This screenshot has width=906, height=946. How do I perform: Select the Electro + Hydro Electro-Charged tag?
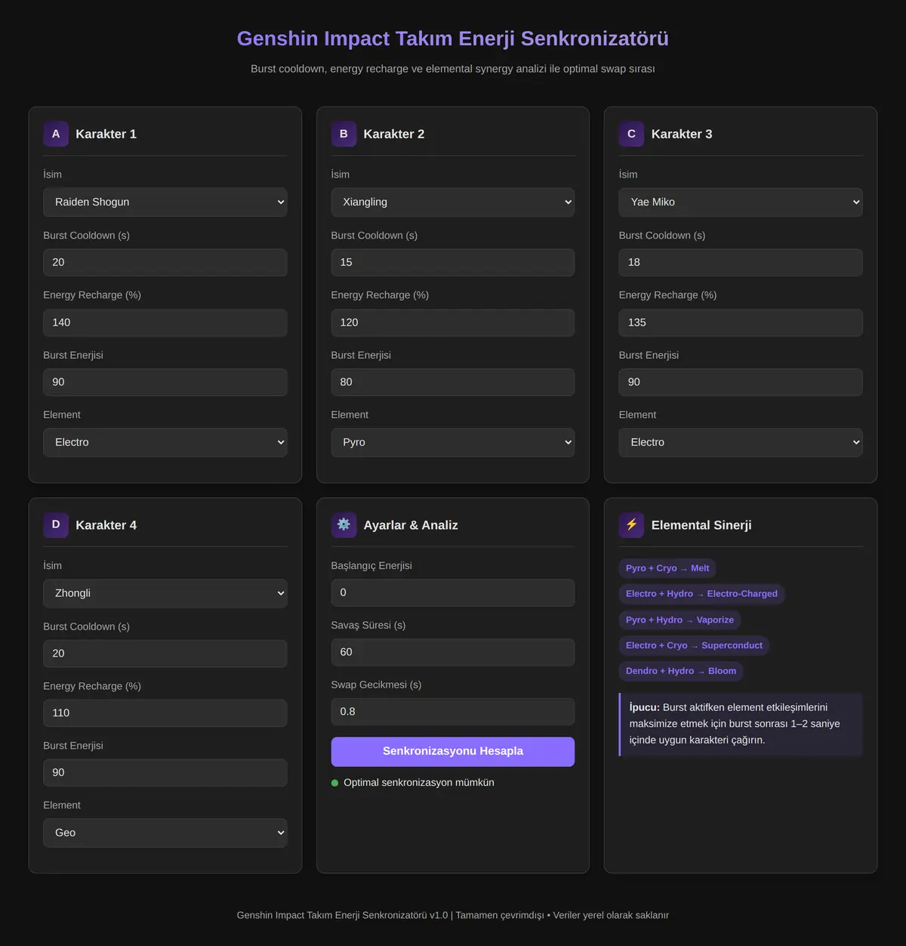coord(701,594)
